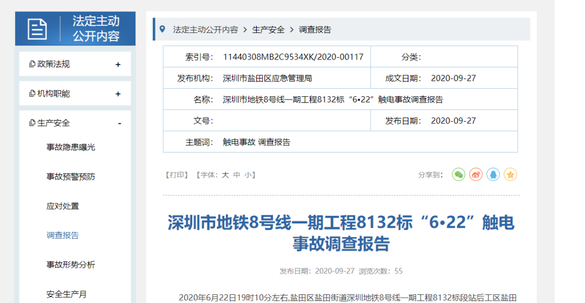Share to Weibo via red icon
The height and width of the screenshot is (303, 585).
click(476, 174)
